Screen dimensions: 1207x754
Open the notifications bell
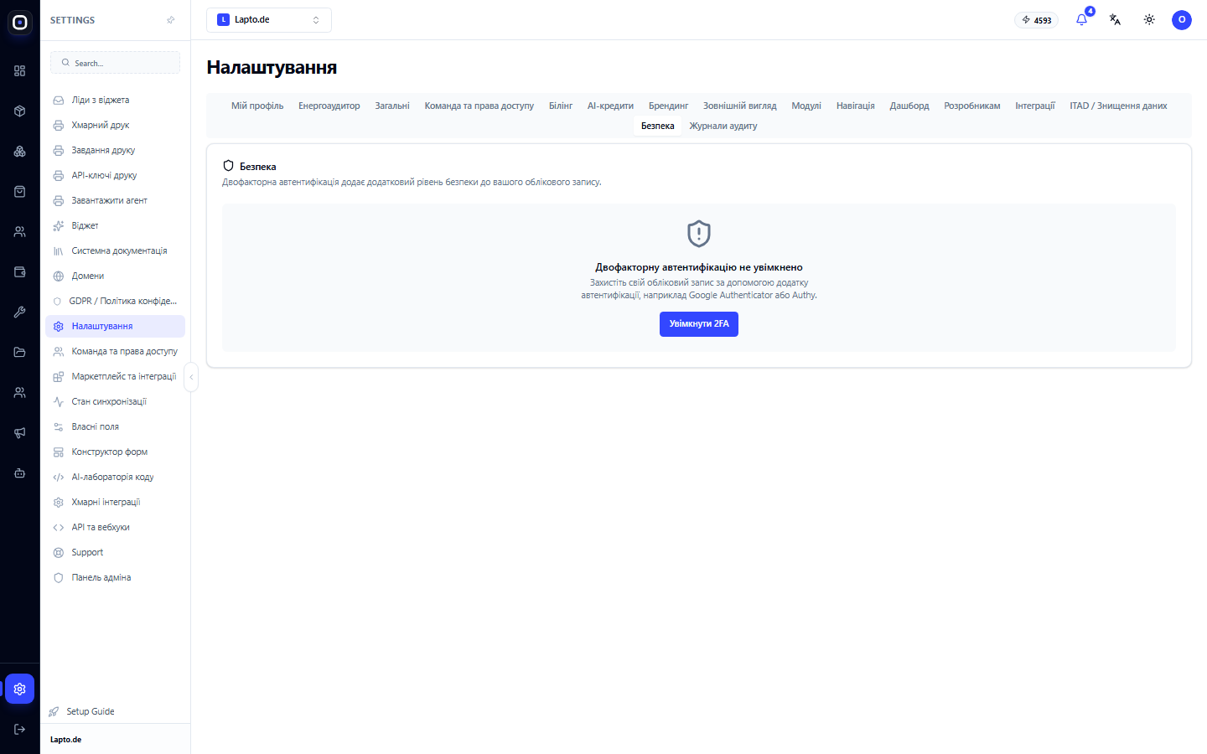(x=1081, y=19)
